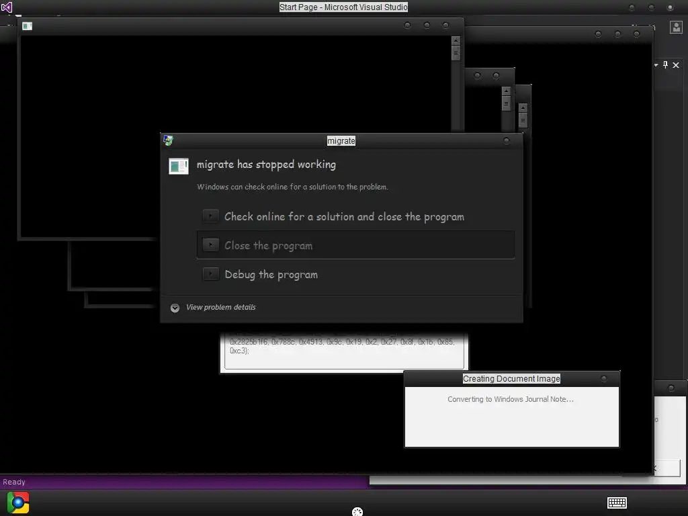Click the arrow beside Close the program
The width and height of the screenshot is (688, 516).
[x=210, y=245]
